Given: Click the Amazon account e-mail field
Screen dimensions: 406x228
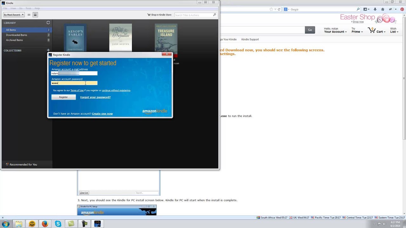Looking at the screenshot, I should (74, 73).
